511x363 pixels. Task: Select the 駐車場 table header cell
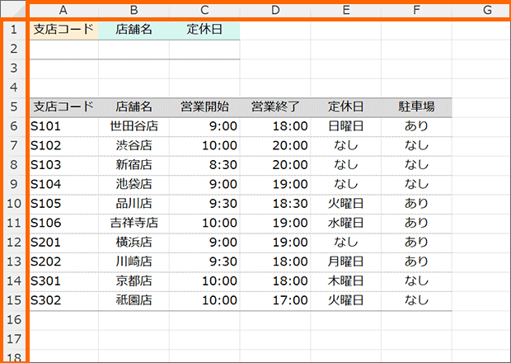(x=416, y=106)
